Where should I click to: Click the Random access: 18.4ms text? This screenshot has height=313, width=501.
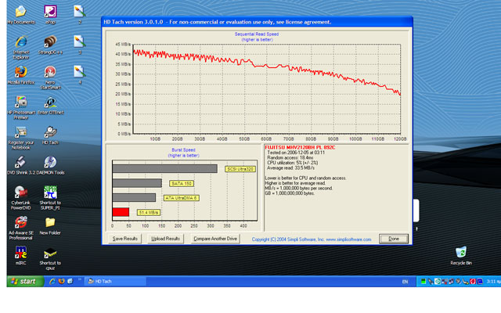(290, 158)
